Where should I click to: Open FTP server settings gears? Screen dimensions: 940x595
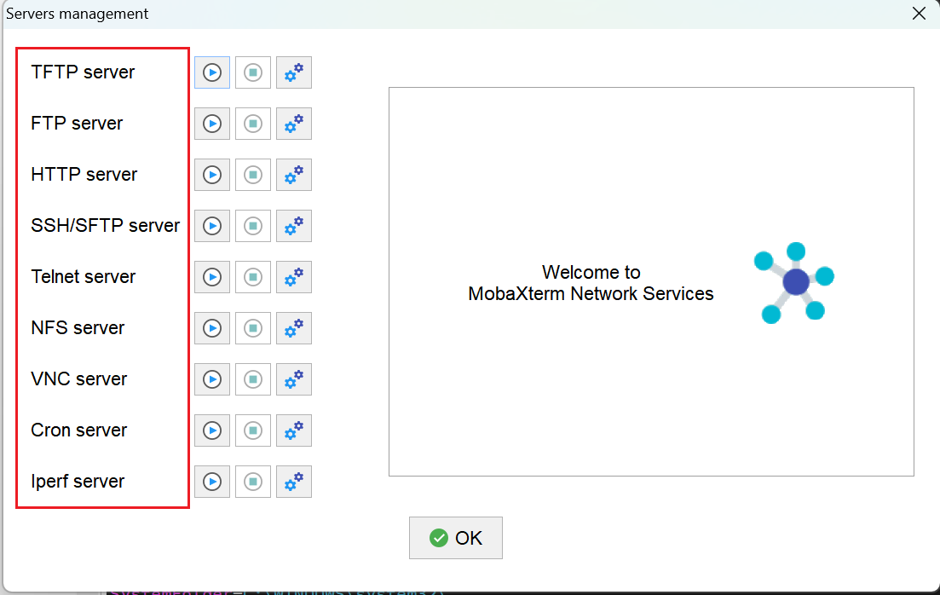pos(294,124)
